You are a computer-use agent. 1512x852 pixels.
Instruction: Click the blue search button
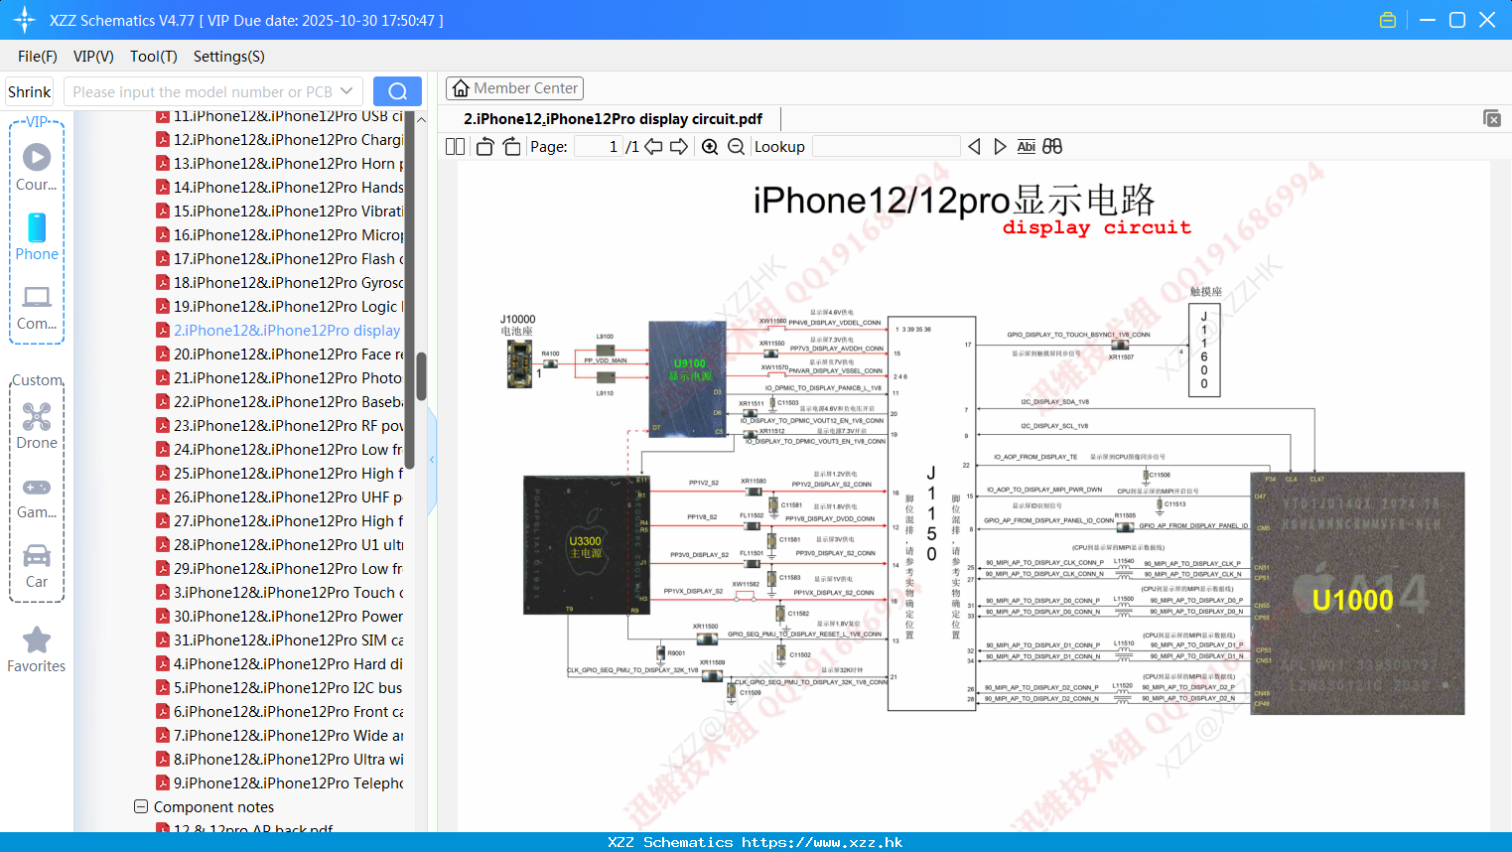397,91
